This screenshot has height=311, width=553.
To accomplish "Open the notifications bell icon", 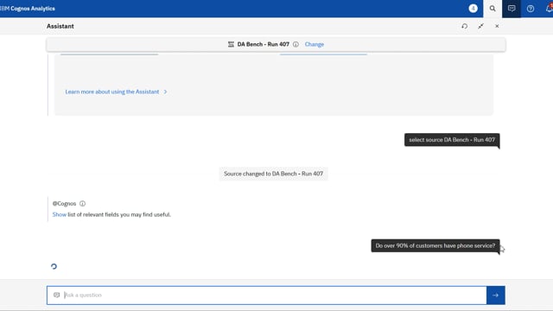I will [549, 9].
